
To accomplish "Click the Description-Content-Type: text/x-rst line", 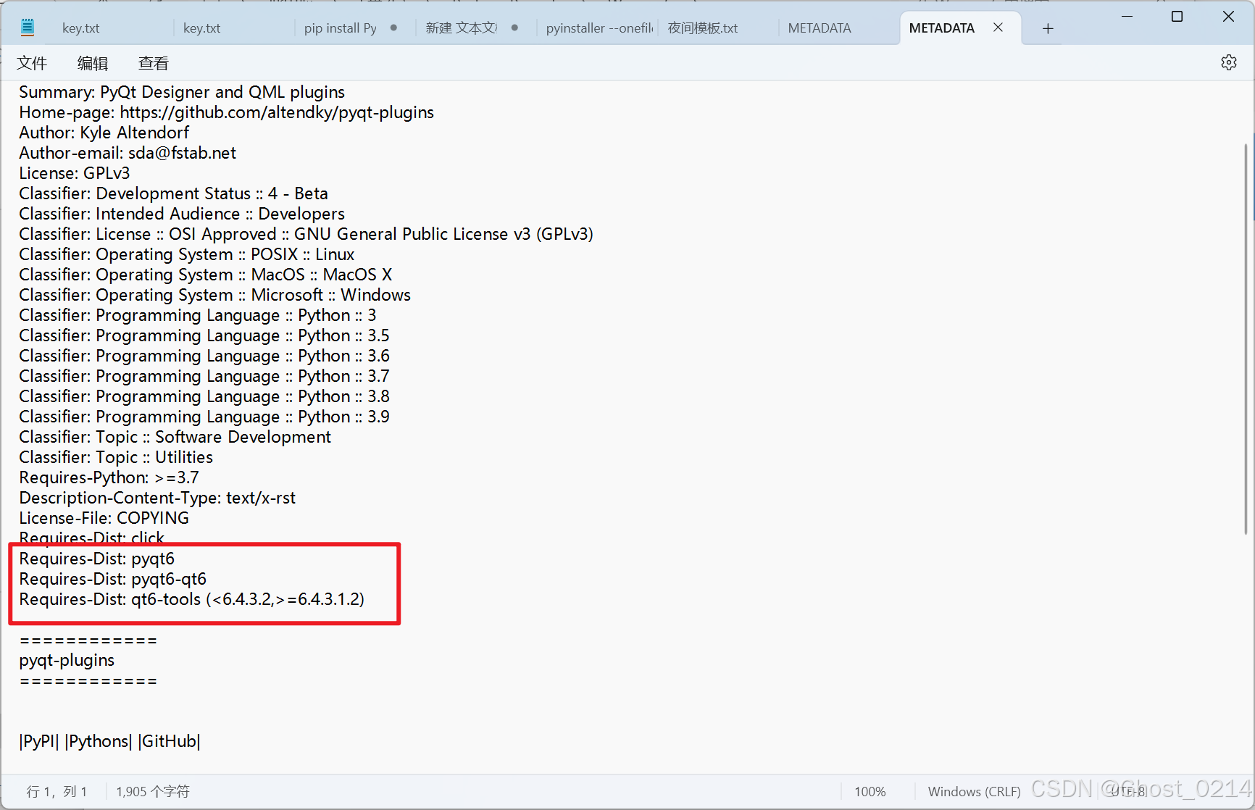I will tap(157, 498).
